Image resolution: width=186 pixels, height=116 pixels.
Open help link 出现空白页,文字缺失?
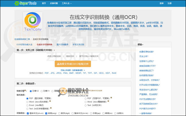click(150, 80)
